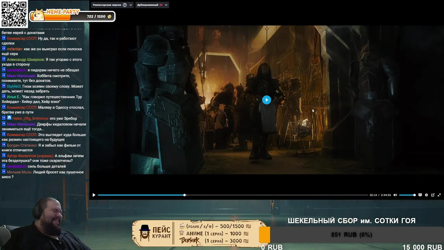Open the Режиссерская версия dropdown
The height and width of the screenshot is (250, 444).
click(113, 5)
